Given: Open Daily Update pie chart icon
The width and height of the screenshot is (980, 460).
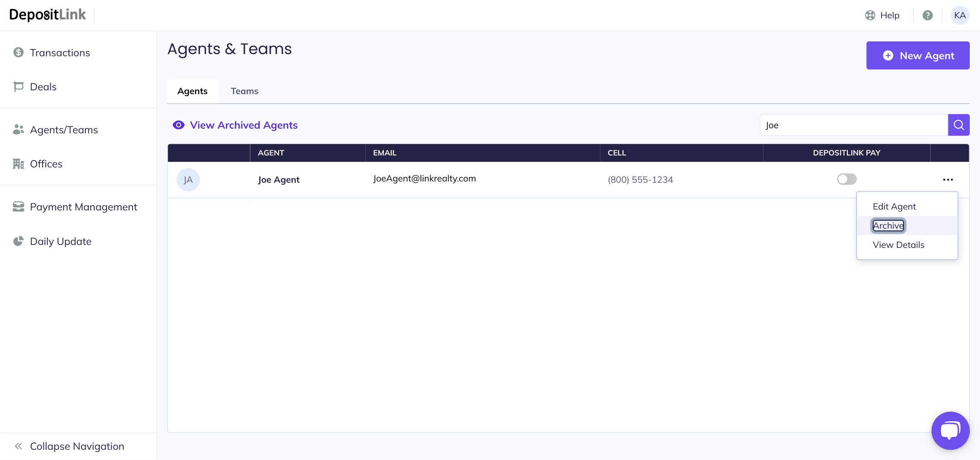Looking at the screenshot, I should [x=18, y=241].
